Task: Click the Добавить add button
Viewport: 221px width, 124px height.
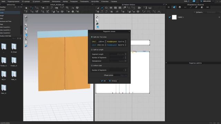Action: pyautogui.click(x=198, y=12)
